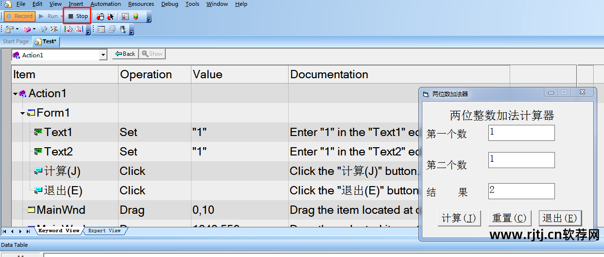Click the checklist icon with red X
The height and width of the screenshot is (257, 604).
point(125,17)
